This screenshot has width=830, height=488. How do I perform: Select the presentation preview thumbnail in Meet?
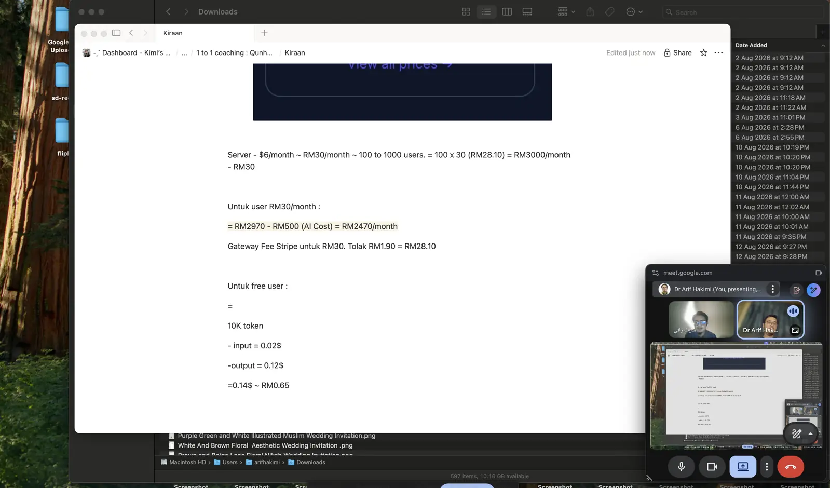(736, 395)
